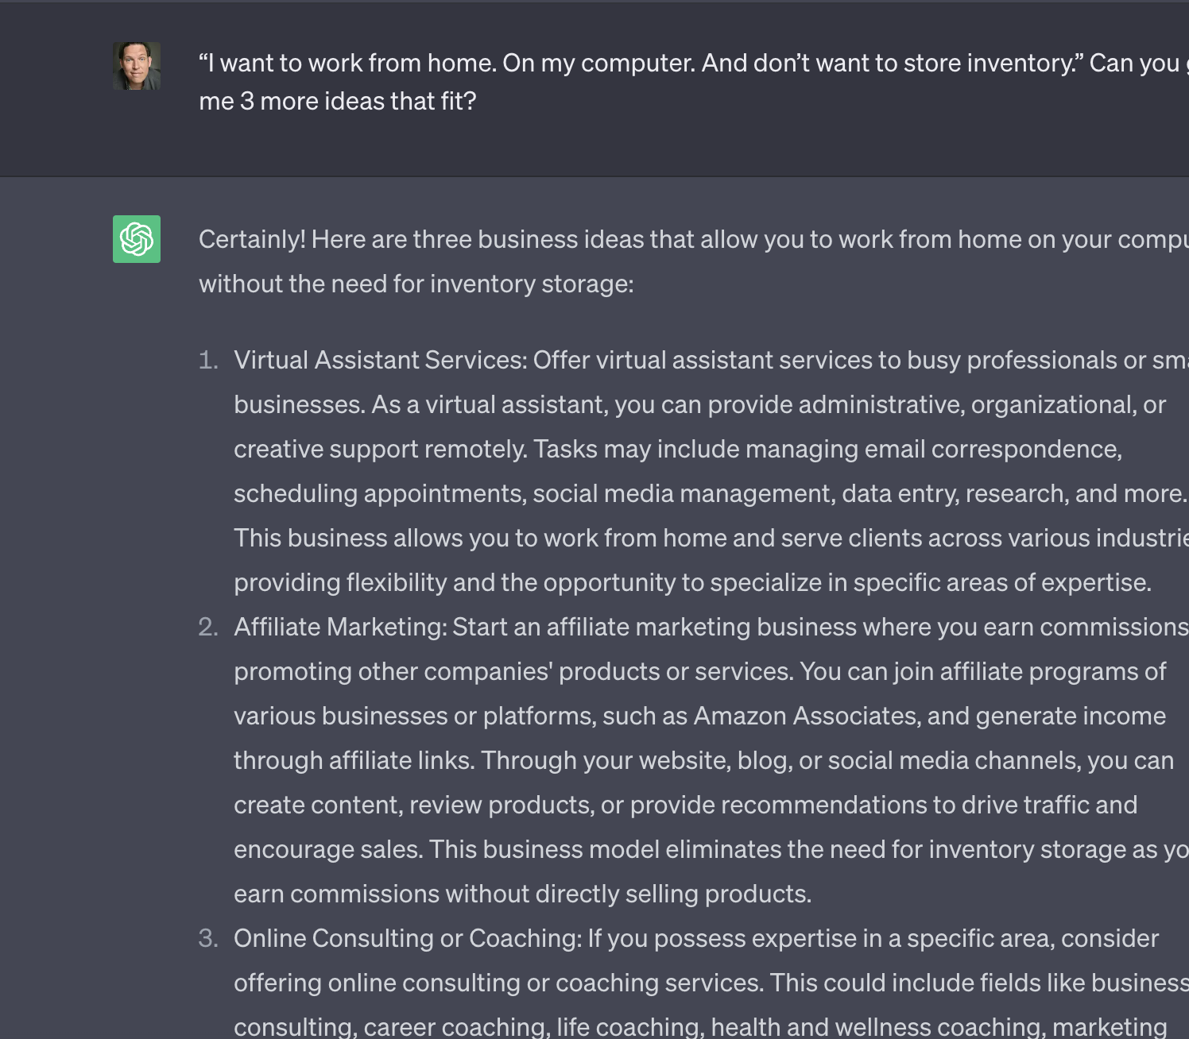Click the 'Online Consulting or Coaching' heading text
Screen dimensions: 1189x1039
pyautogui.click(x=408, y=938)
